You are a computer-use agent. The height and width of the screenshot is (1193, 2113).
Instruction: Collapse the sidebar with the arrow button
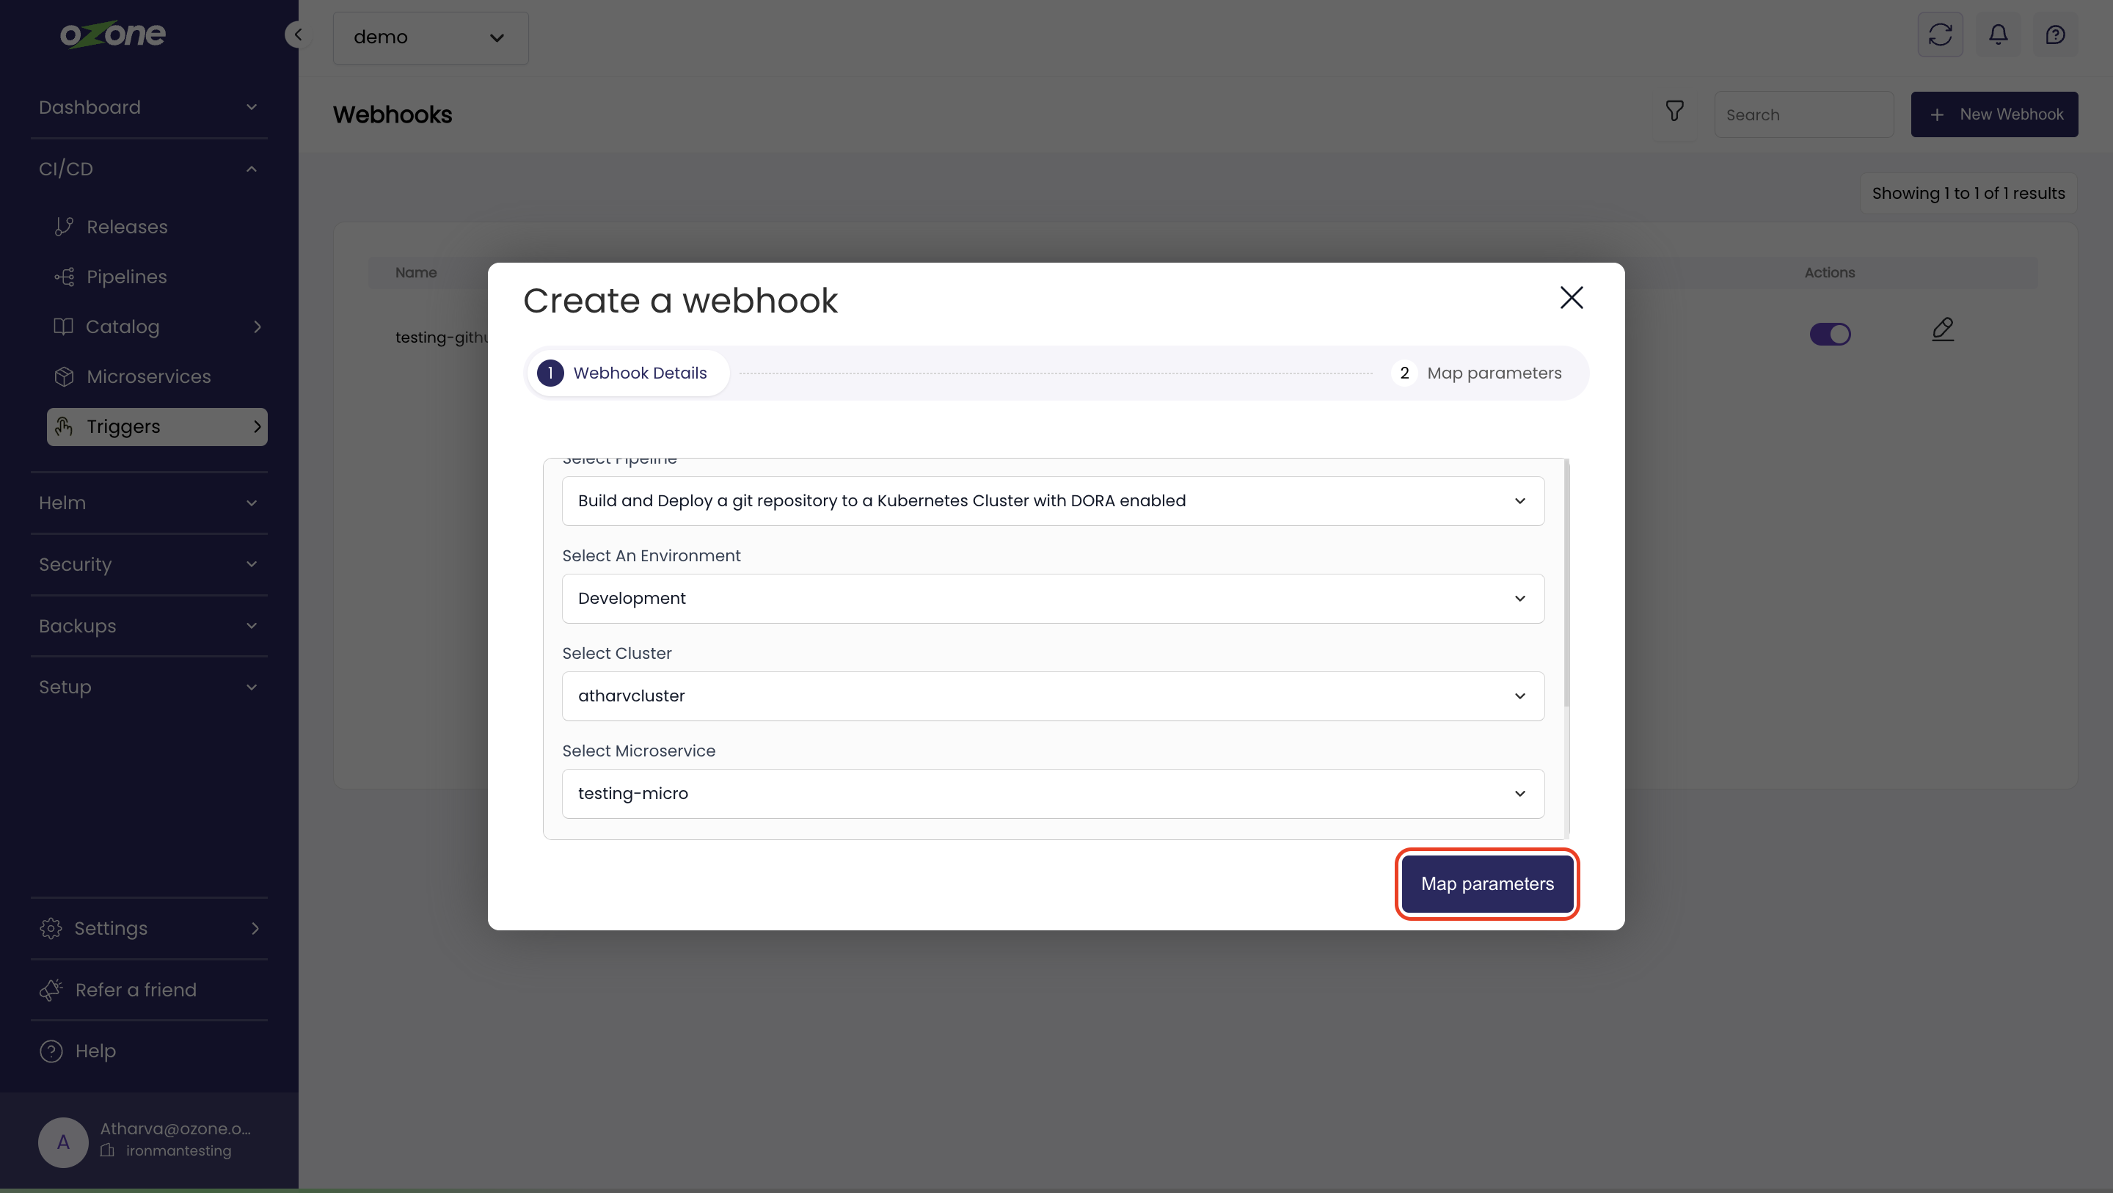pyautogui.click(x=298, y=34)
